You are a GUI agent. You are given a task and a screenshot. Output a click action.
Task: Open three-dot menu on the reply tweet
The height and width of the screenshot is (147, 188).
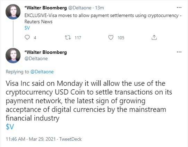click(179, 52)
